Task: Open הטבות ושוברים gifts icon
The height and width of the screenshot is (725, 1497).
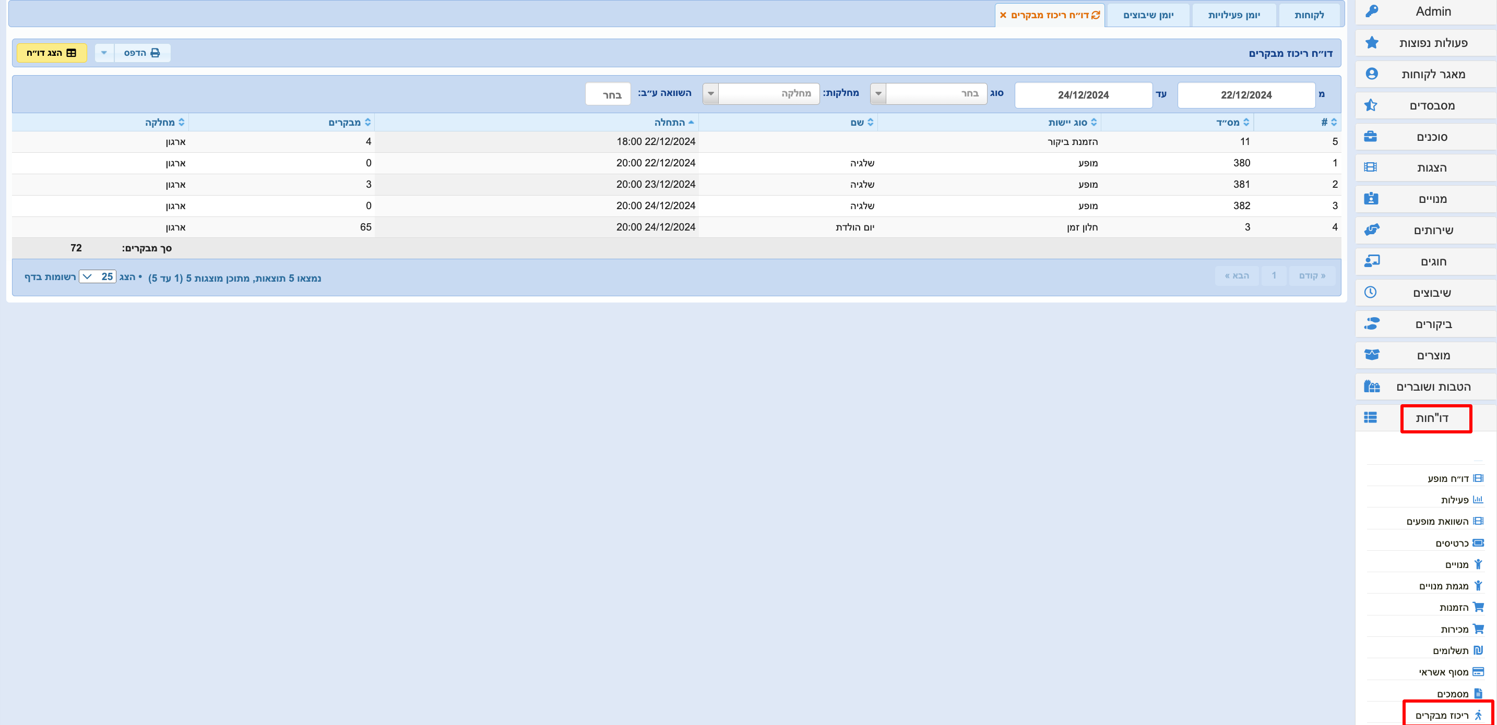Action: click(x=1372, y=386)
